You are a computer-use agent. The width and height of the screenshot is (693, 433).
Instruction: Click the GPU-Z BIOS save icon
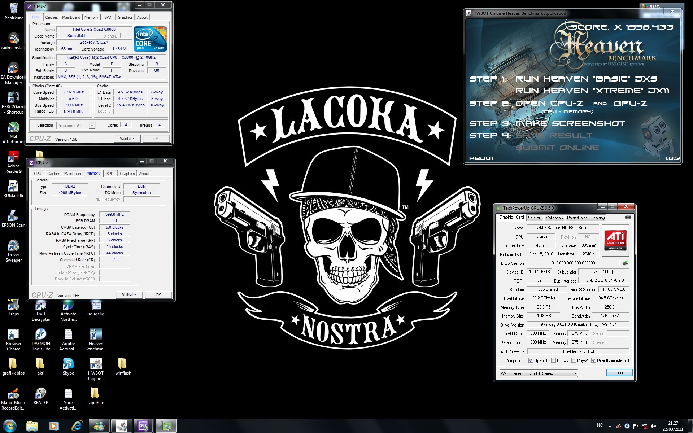click(625, 263)
